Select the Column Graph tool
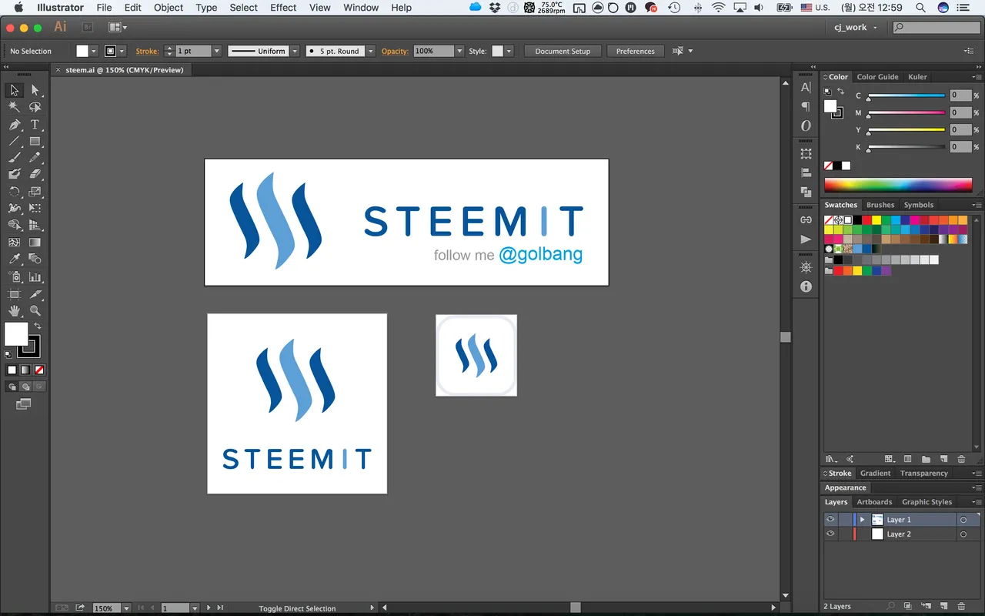The height and width of the screenshot is (616, 985). point(35,276)
